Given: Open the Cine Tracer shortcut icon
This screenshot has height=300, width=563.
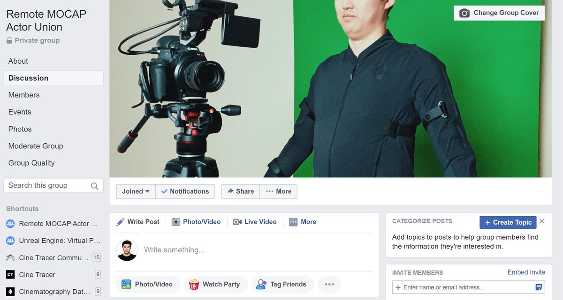Looking at the screenshot, I should point(11,275).
